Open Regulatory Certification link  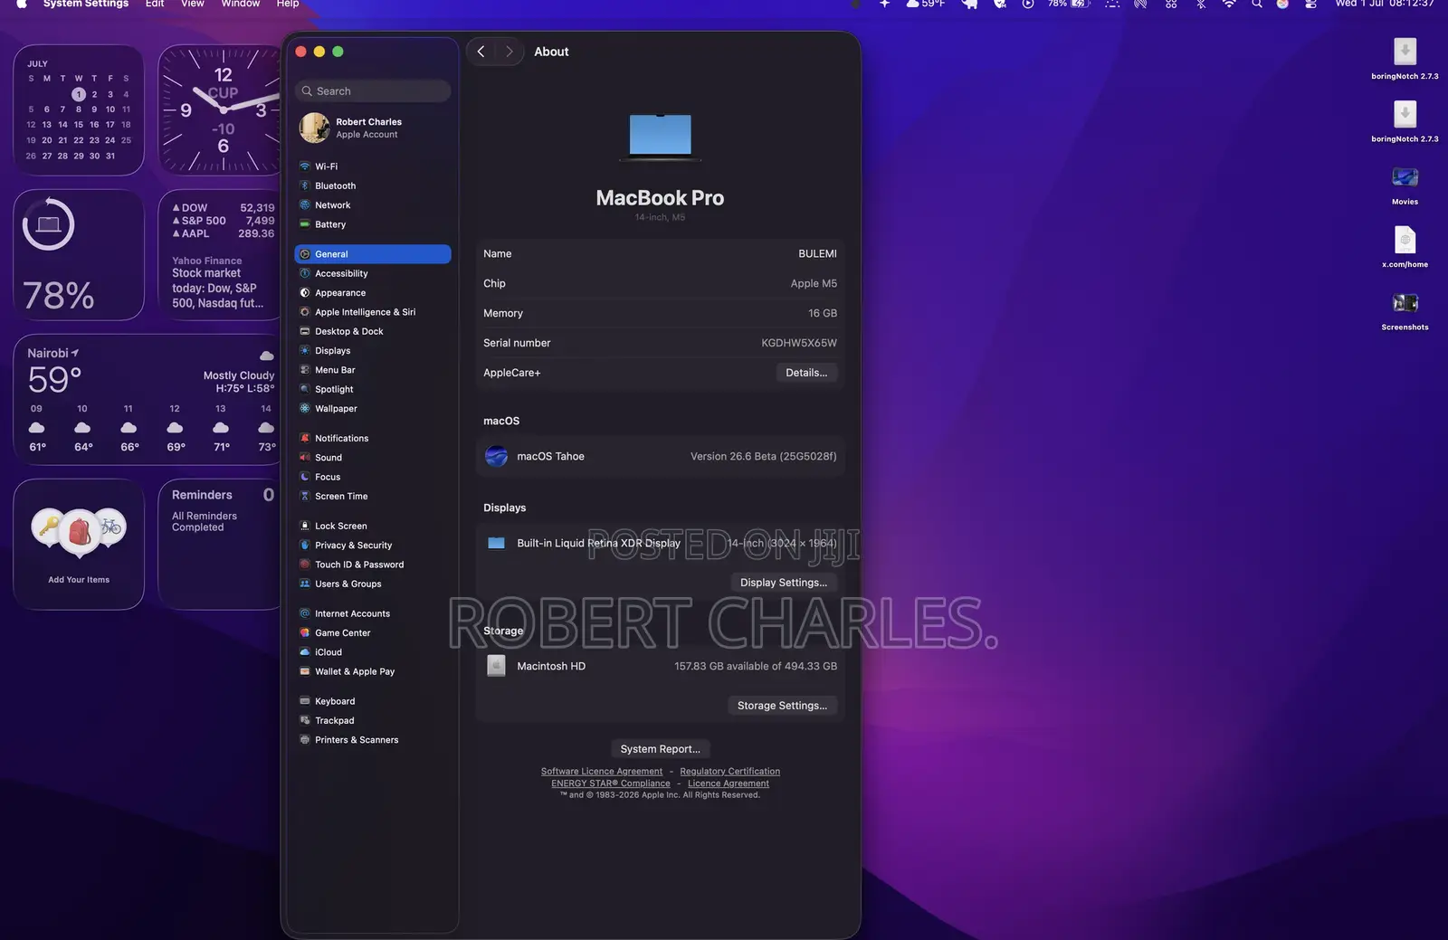730,772
